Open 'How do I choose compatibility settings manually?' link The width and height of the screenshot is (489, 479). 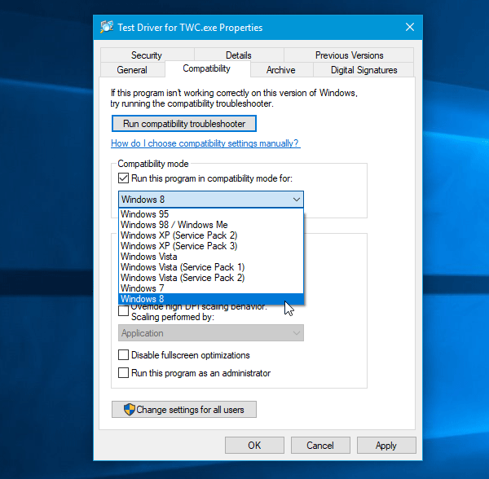coord(205,143)
